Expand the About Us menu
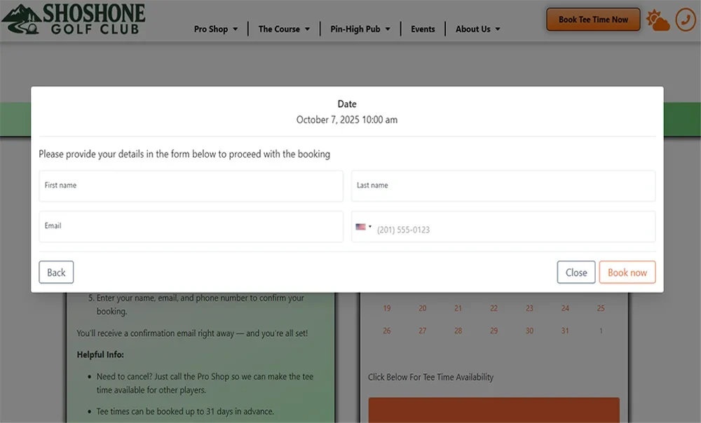Viewport: 701px width, 423px height. pyautogui.click(x=477, y=29)
